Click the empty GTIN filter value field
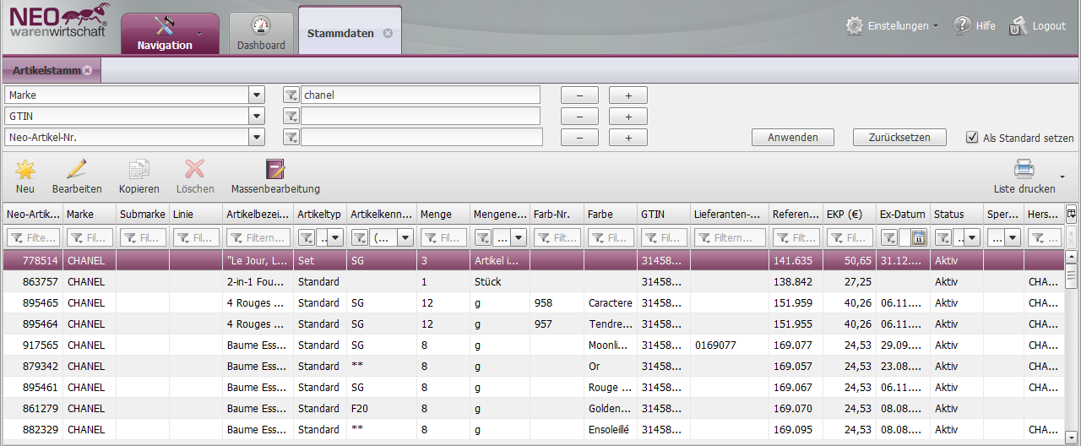The width and height of the screenshot is (1081, 446). [421, 116]
